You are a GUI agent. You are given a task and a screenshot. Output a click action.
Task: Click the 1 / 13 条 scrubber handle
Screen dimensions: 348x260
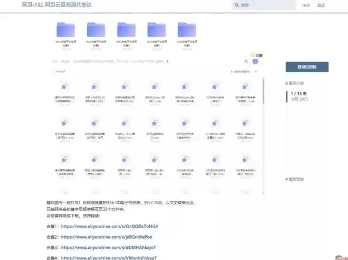297,96
